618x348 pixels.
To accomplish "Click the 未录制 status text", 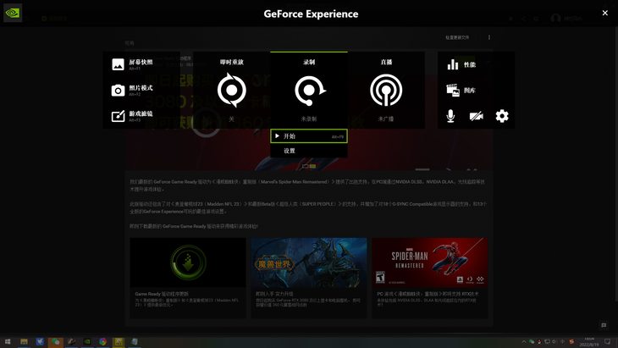I will coord(309,119).
